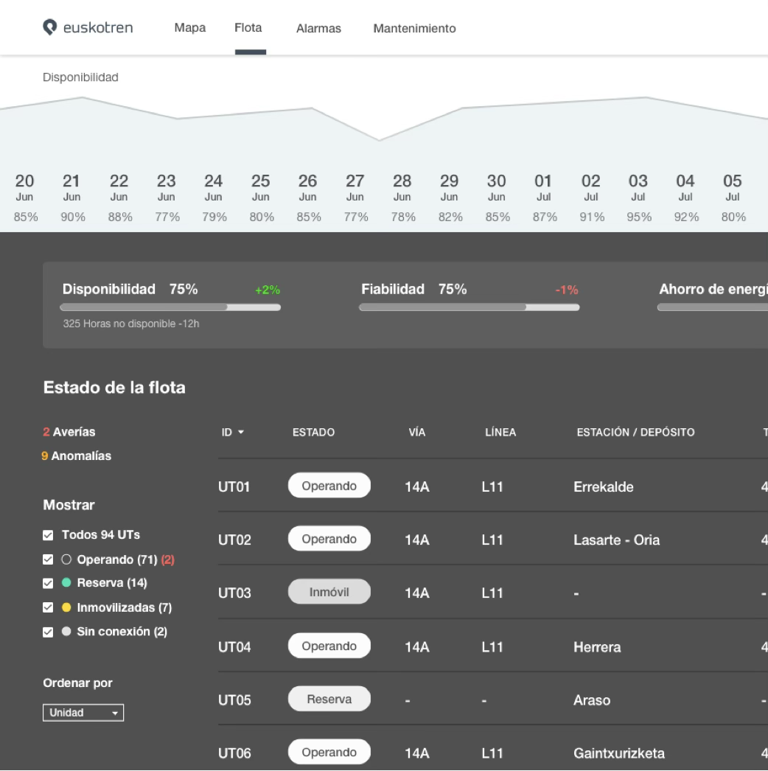
Task: Open the 2 Averías link
Action: point(69,432)
